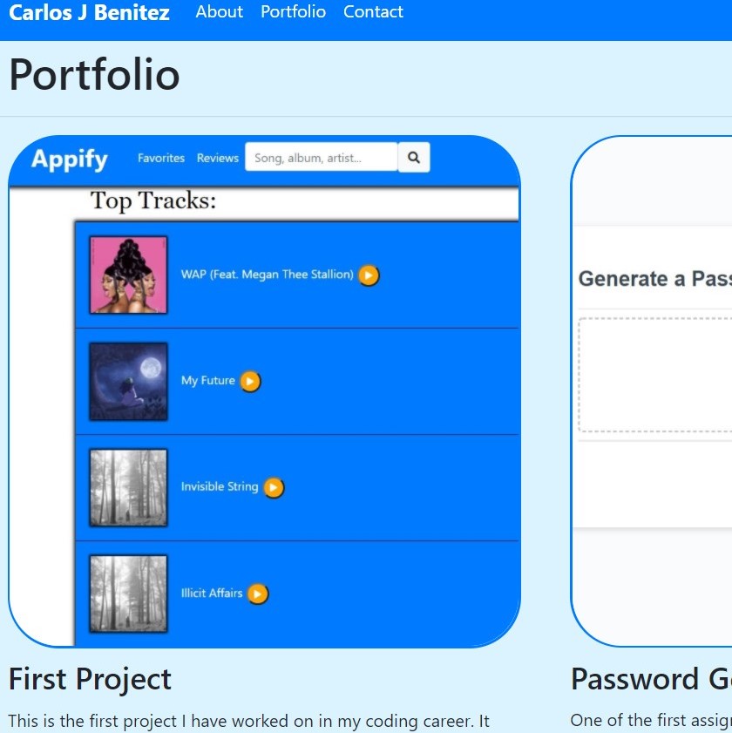This screenshot has width=732, height=733.
Task: Click the Illicit Affairs album cover
Action: pos(129,594)
